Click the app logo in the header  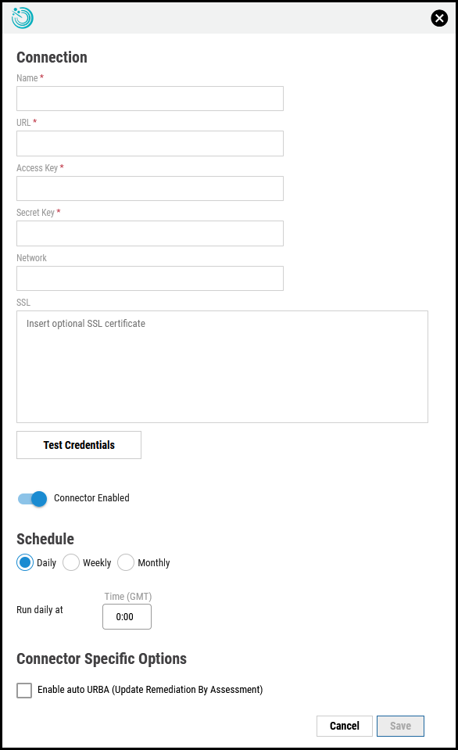pos(22,17)
